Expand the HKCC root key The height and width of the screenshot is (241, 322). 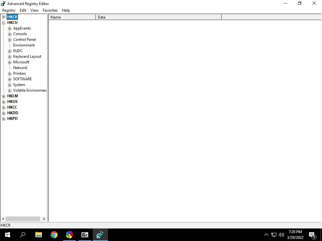tap(4, 108)
